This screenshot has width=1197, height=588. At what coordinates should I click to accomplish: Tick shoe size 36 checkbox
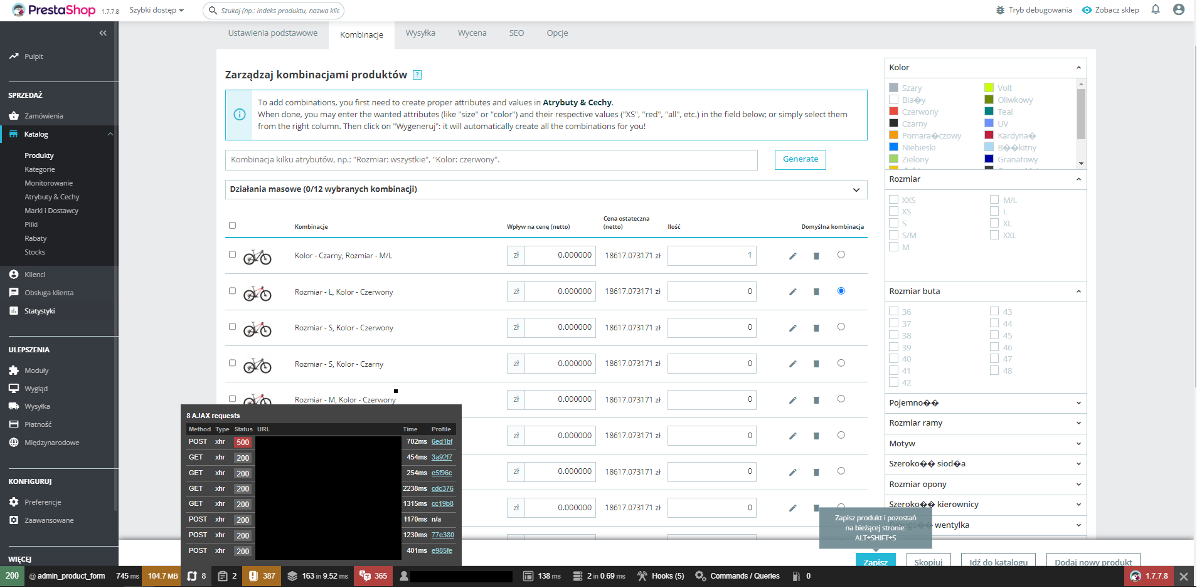[893, 311]
